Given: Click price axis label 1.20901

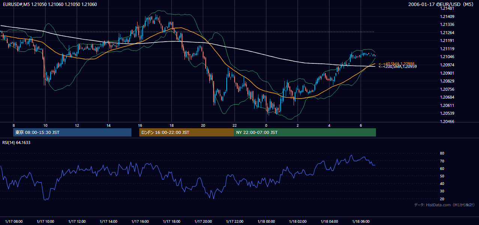Looking at the screenshot, I should [x=448, y=73].
